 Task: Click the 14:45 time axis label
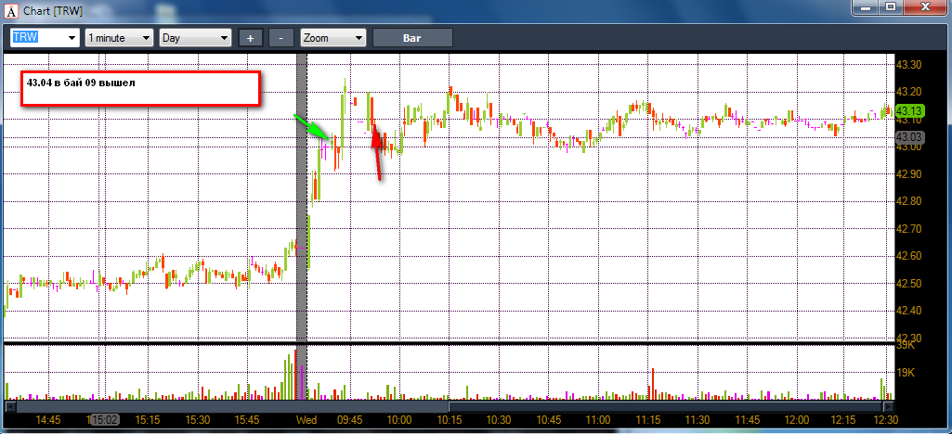[48, 419]
